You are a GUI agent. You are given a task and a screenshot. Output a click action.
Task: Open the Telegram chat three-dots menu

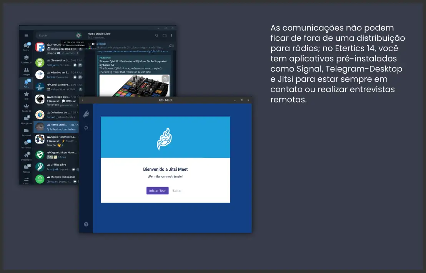tap(171, 36)
